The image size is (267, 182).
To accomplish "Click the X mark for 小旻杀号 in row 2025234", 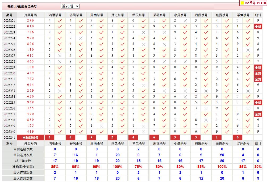I will (x=185, y=97).
